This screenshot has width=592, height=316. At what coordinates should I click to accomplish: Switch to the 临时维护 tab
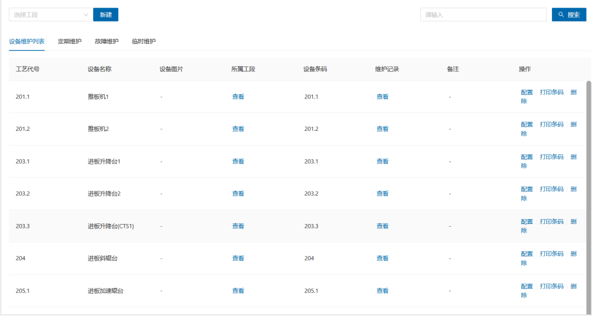[x=144, y=42]
